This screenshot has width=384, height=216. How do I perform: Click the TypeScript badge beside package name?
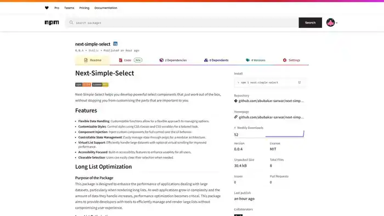click(x=115, y=44)
